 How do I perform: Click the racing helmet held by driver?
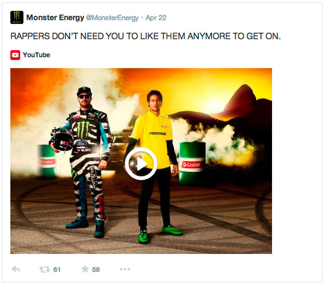[x=62, y=140]
